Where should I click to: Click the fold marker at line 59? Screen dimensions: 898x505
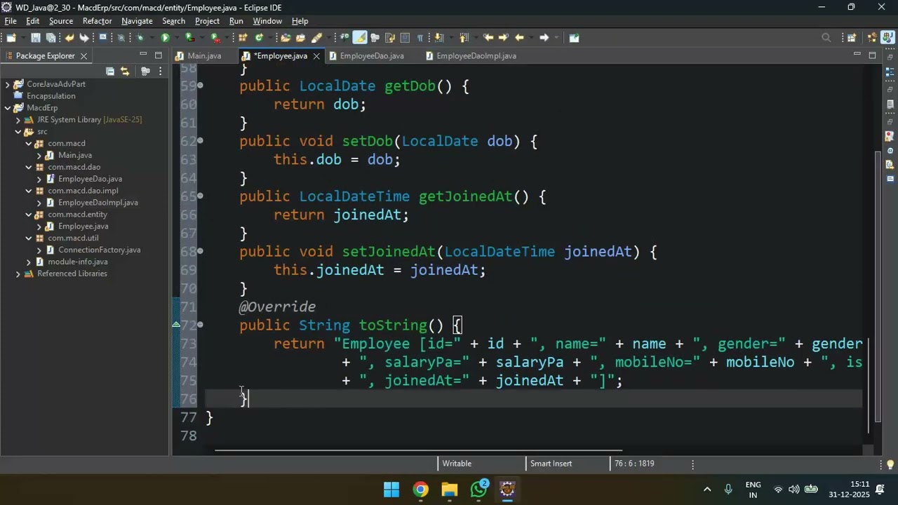(x=201, y=86)
